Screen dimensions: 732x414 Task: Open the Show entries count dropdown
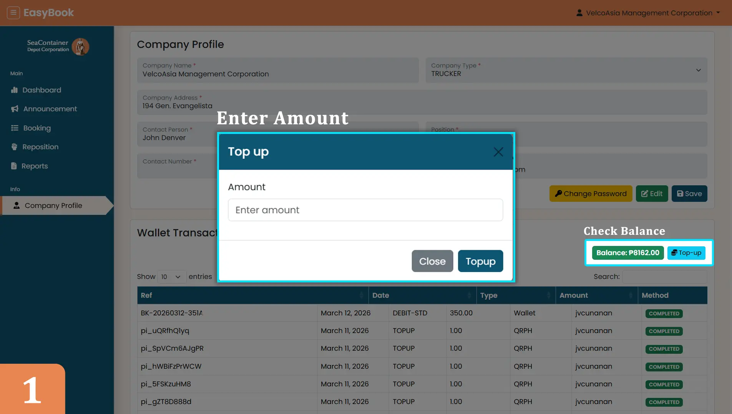pos(171,277)
